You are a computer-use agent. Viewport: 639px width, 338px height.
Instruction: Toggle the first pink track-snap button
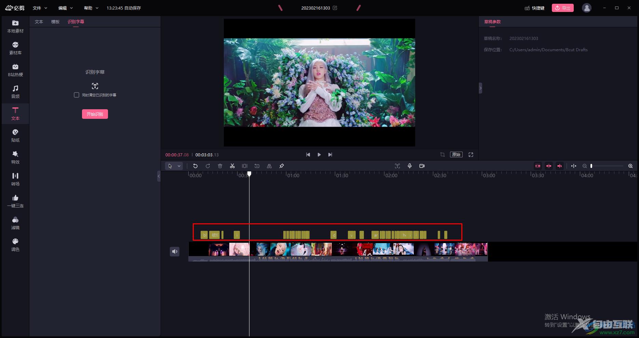538,166
